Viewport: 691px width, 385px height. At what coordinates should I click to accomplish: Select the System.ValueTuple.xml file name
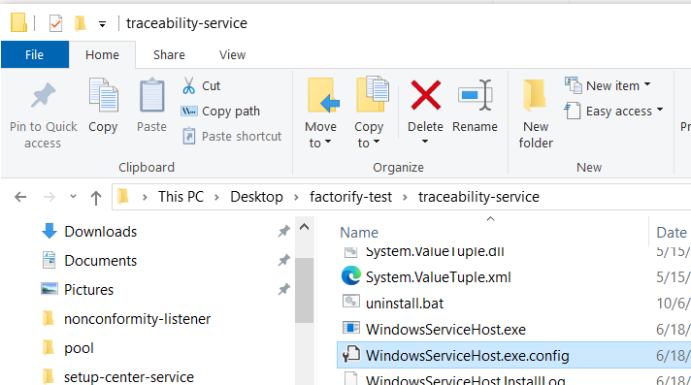pos(438,277)
